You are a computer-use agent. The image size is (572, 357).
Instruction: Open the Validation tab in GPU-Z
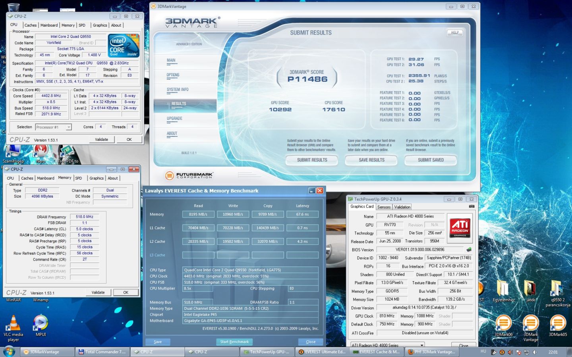coord(402,207)
